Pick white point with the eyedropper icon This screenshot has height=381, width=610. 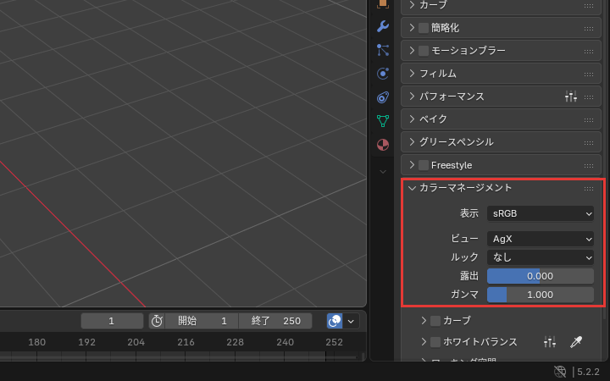point(576,342)
